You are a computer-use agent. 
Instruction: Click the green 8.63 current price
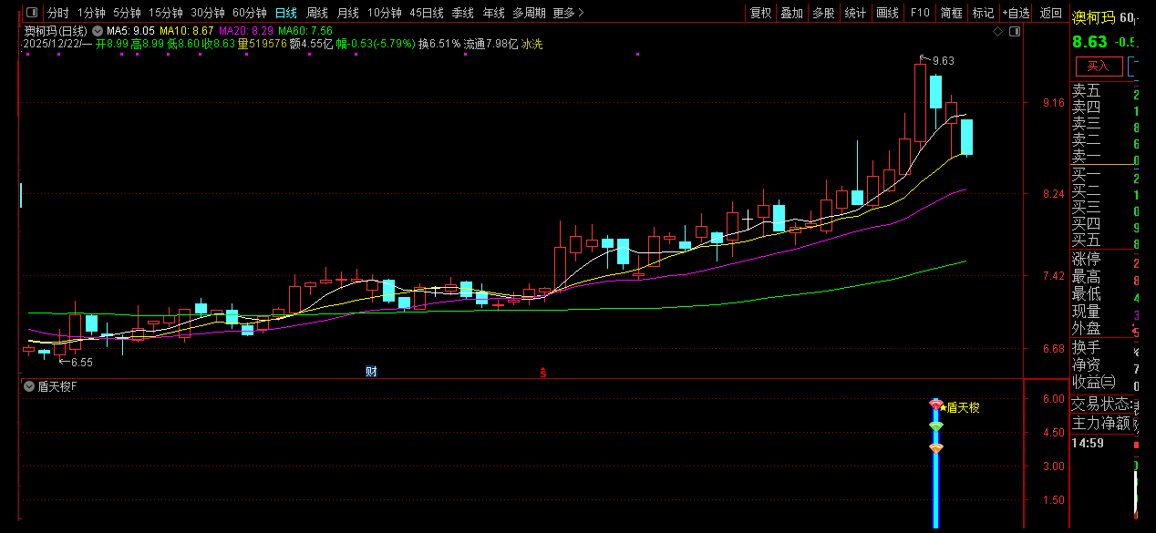coord(1089,42)
